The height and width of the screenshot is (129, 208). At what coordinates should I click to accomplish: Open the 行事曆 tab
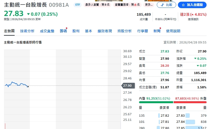pyautogui.click(x=142, y=31)
